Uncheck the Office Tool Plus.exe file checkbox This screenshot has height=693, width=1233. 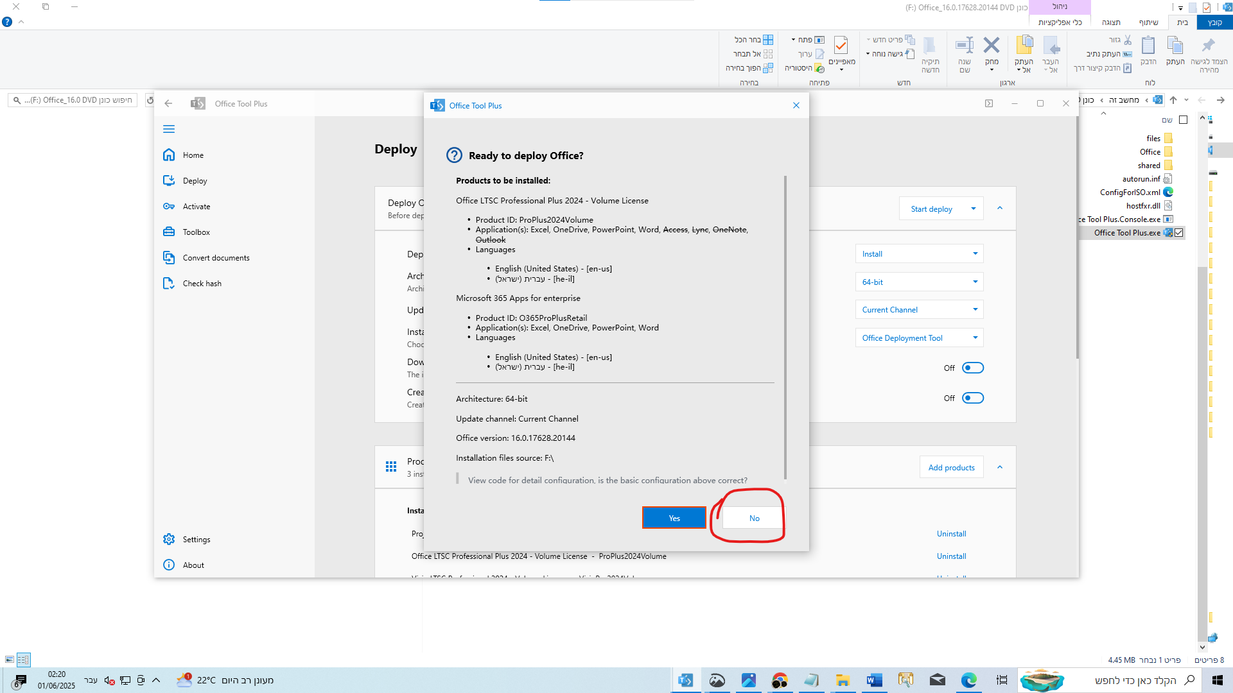[1178, 232]
